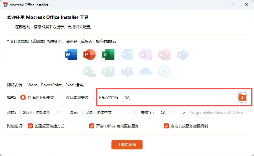Screen dimensions: 254x156
Task: Enable the Skype component icon
Action: 164,71
